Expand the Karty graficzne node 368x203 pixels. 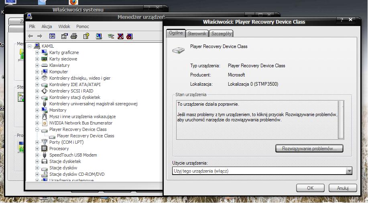37,52
